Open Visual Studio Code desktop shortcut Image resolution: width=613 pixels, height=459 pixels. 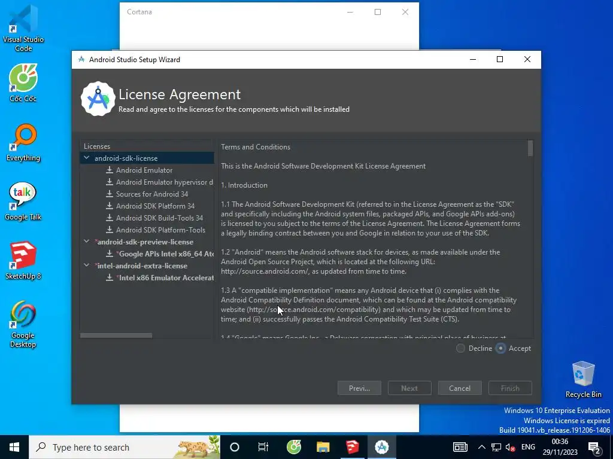(23, 28)
